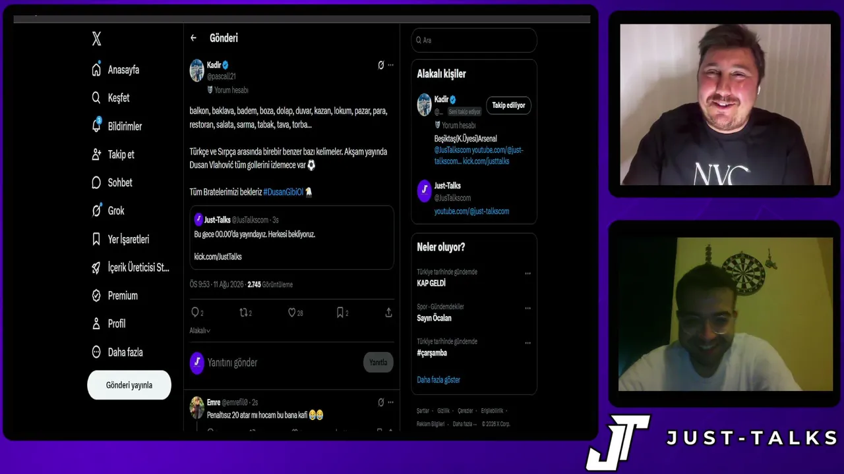Open the KAP GELDİ trend
The height and width of the screenshot is (474, 844).
point(431,283)
